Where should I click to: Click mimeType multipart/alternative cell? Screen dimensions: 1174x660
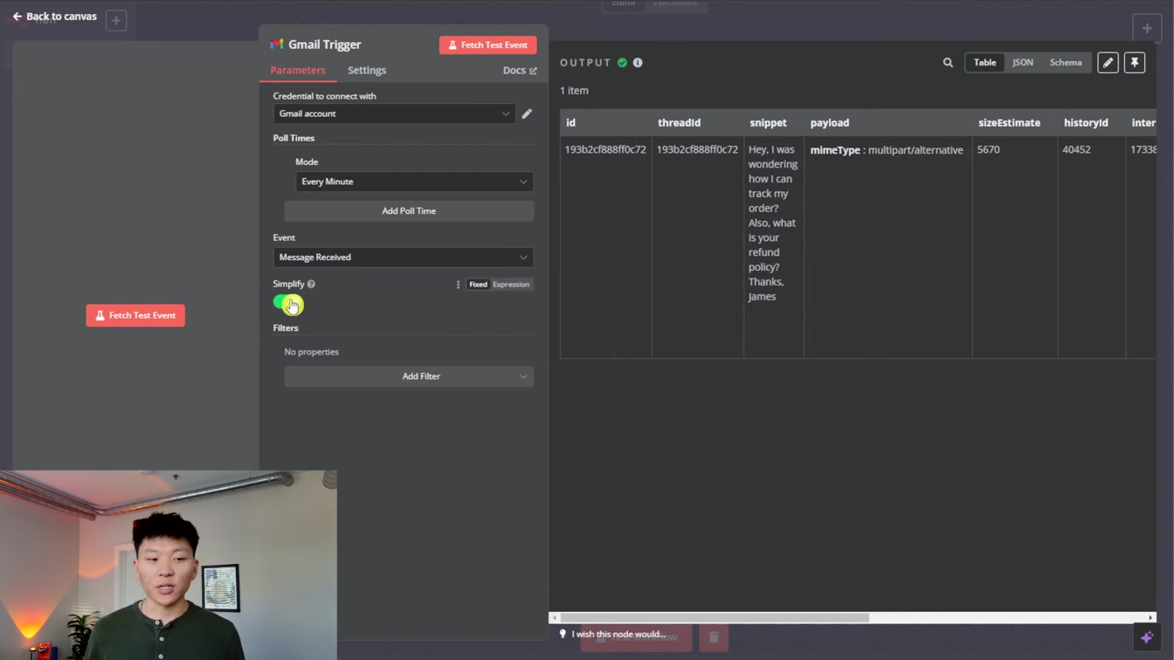click(887, 150)
